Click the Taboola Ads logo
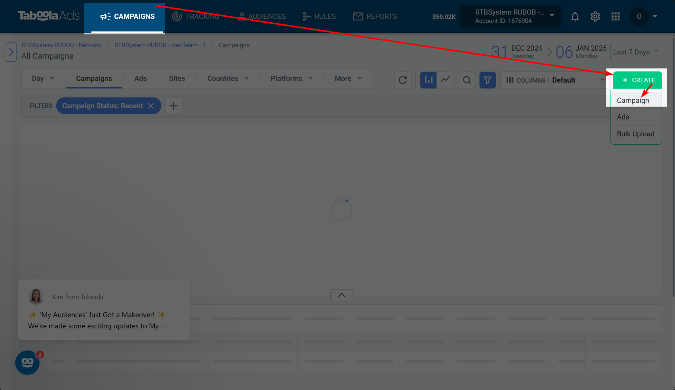 pyautogui.click(x=49, y=16)
